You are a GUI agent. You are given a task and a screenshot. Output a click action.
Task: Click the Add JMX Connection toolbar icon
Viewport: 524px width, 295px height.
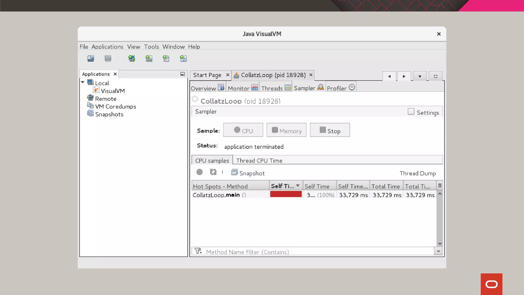click(149, 59)
